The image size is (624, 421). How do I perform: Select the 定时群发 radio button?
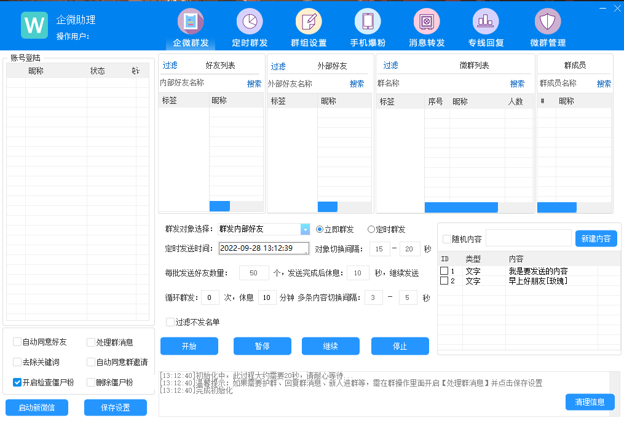pyautogui.click(x=371, y=229)
